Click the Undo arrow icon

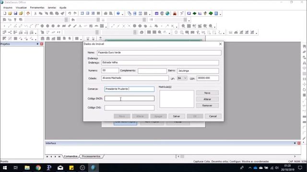[x=70, y=13]
